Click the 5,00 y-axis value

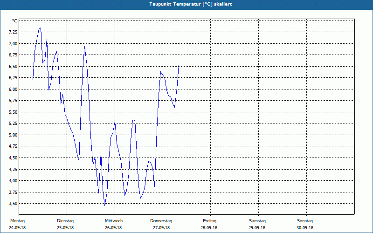13,135
